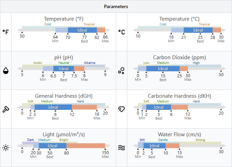Screen dimensions: 232x167
Task: Click the Fahrenheit temperature icon
Action: [x=6, y=32]
